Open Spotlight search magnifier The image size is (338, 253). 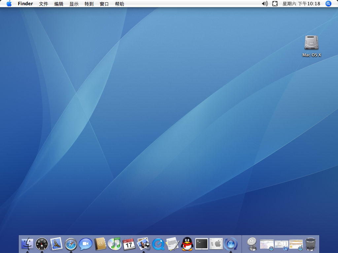tap(328, 4)
